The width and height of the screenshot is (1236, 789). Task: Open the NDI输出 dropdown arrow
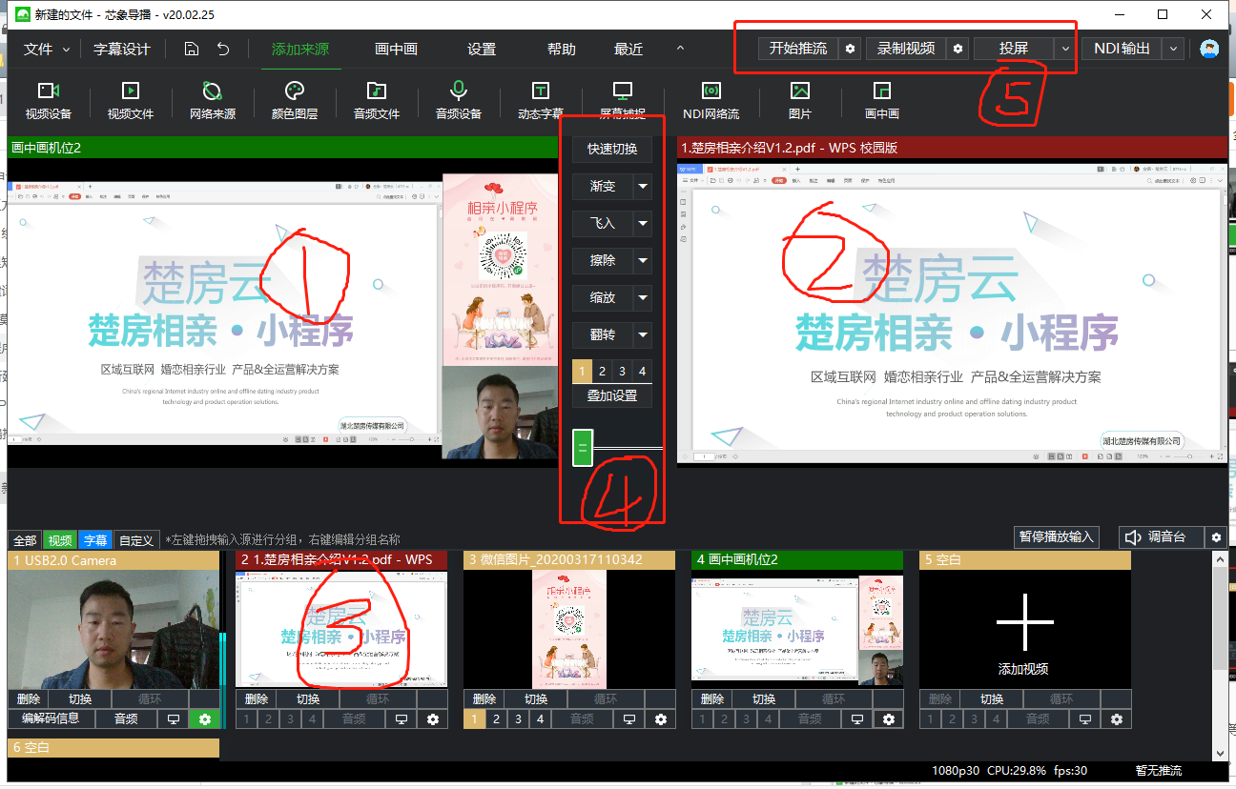[1173, 49]
